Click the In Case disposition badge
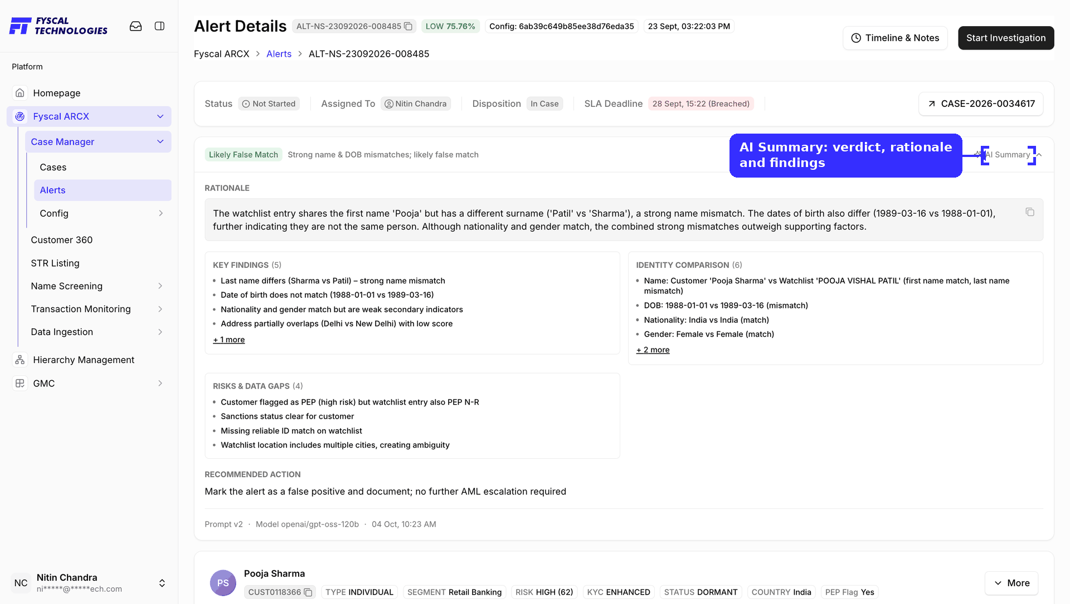1070x604 pixels. (544, 104)
